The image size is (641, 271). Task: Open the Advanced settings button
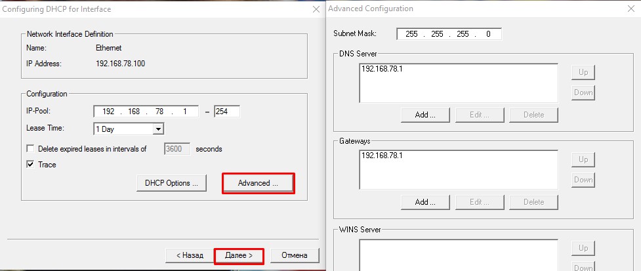pyautogui.click(x=258, y=183)
